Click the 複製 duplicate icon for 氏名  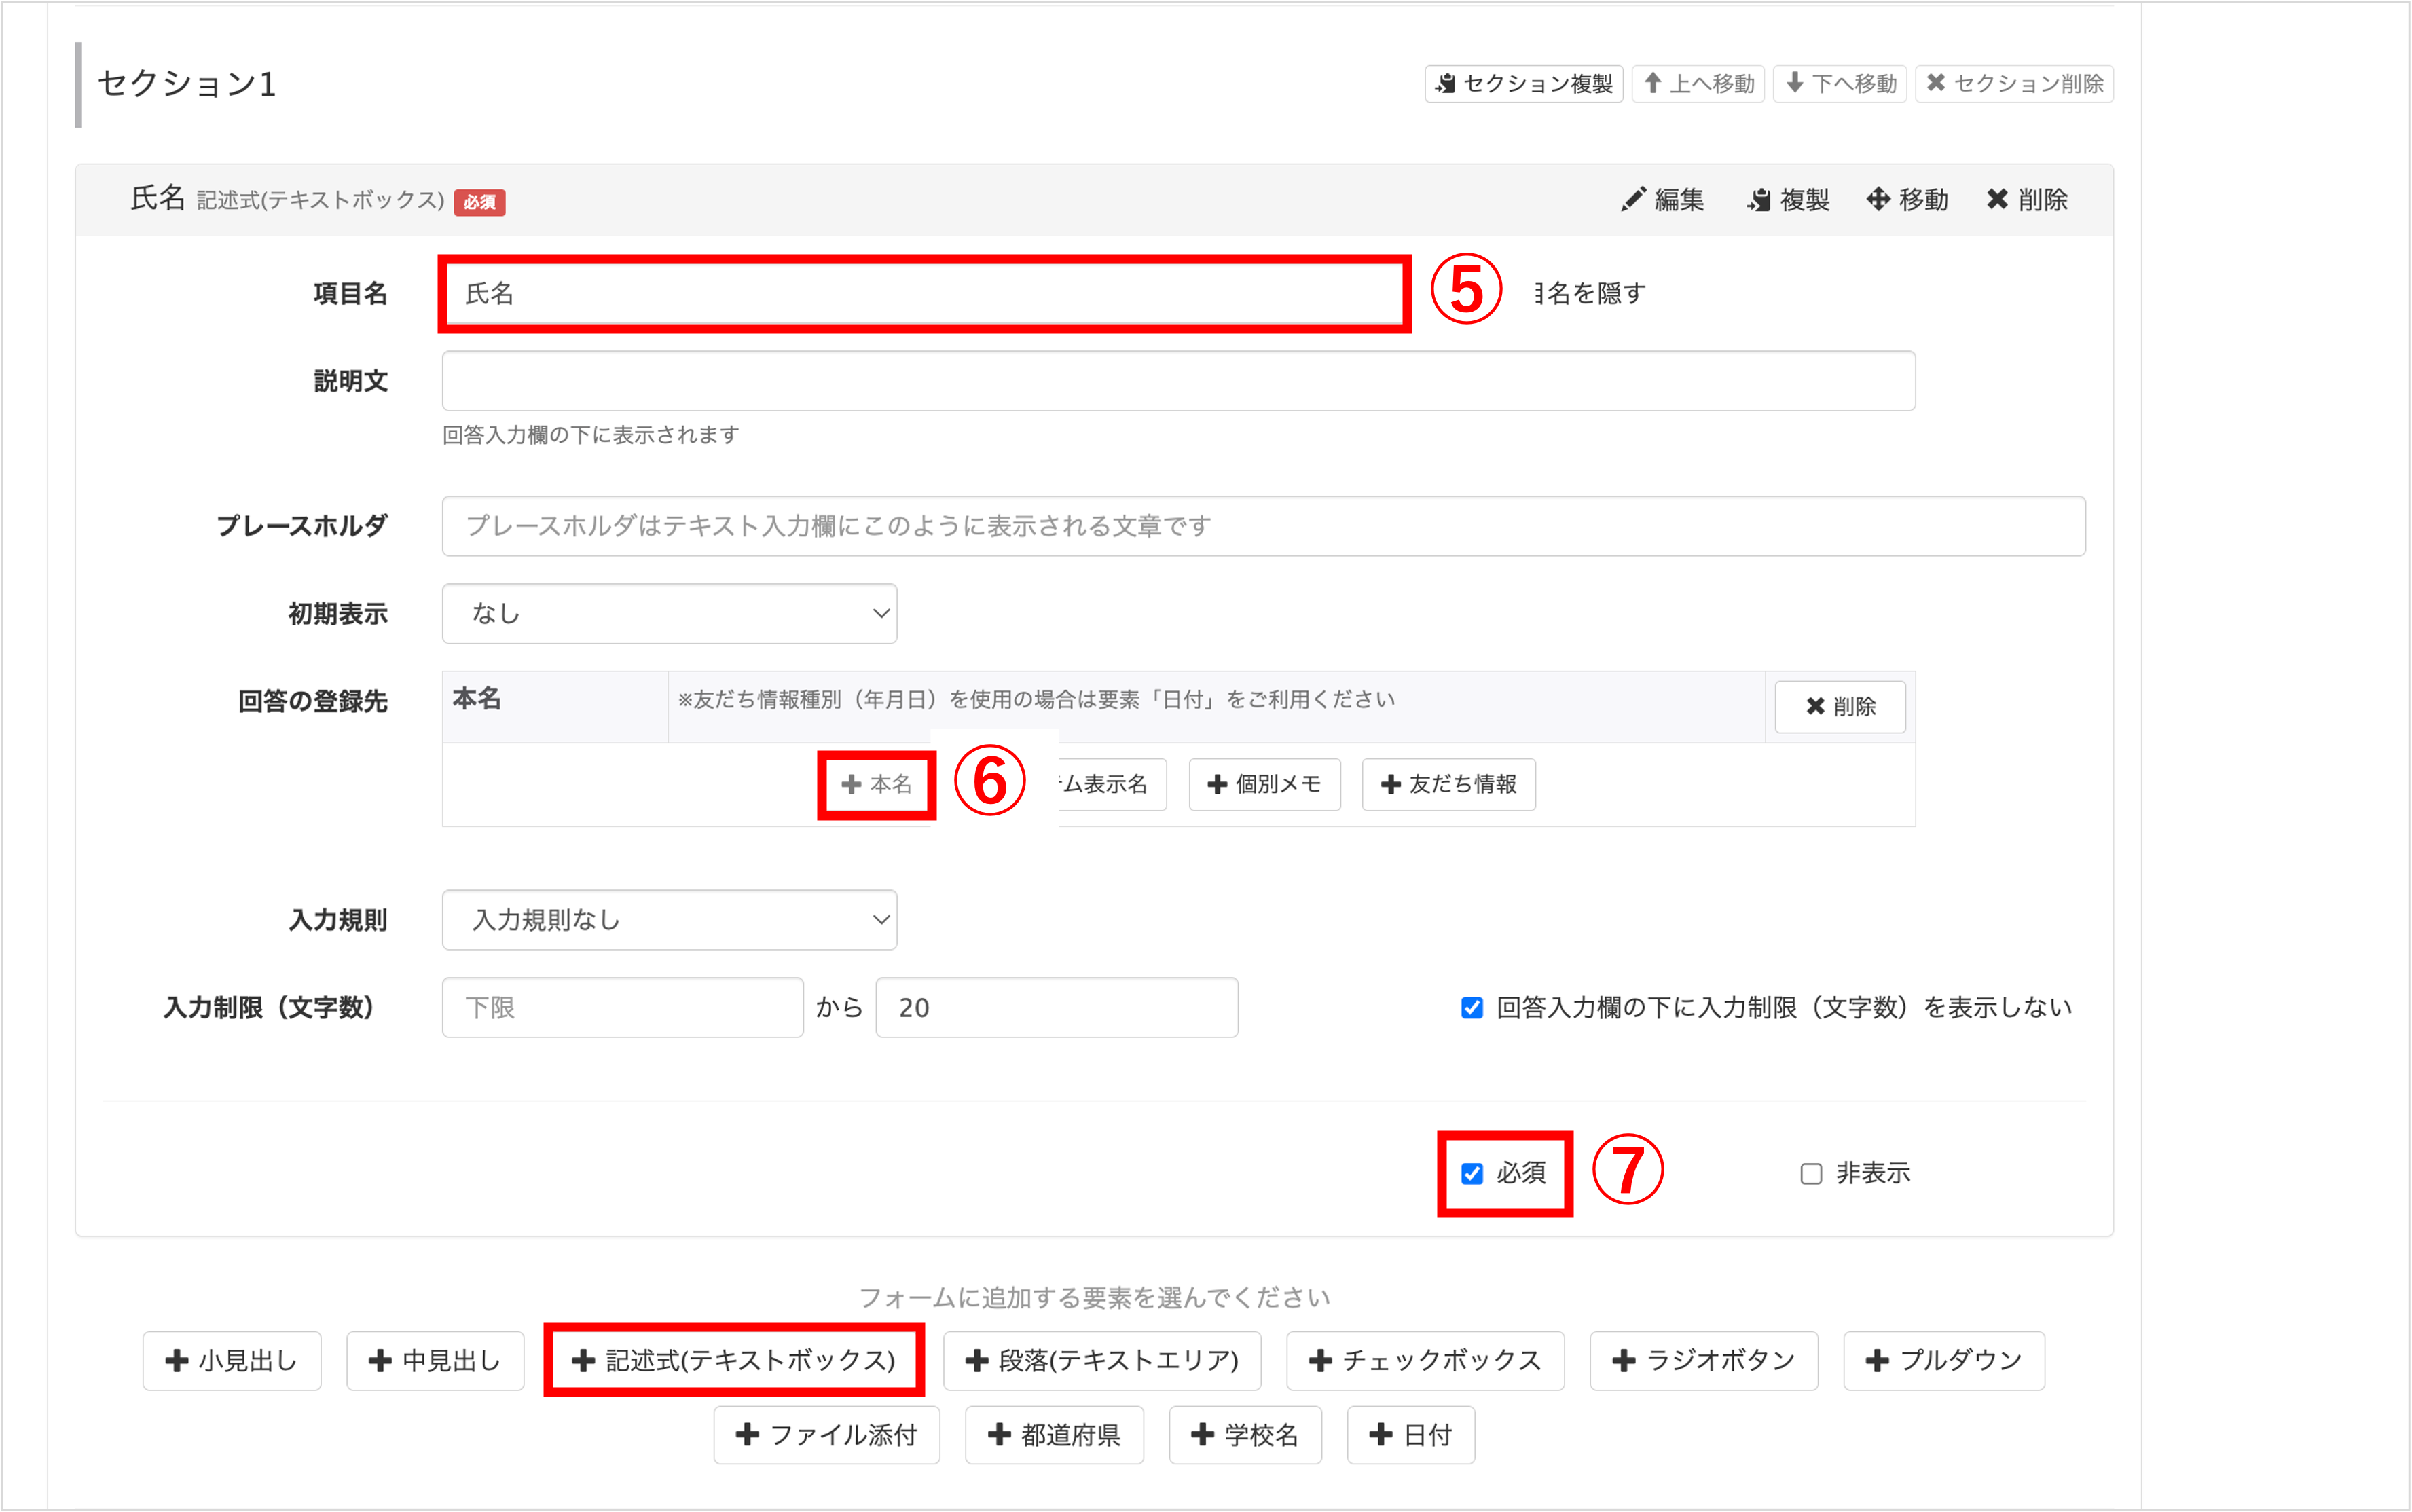(x=1759, y=200)
